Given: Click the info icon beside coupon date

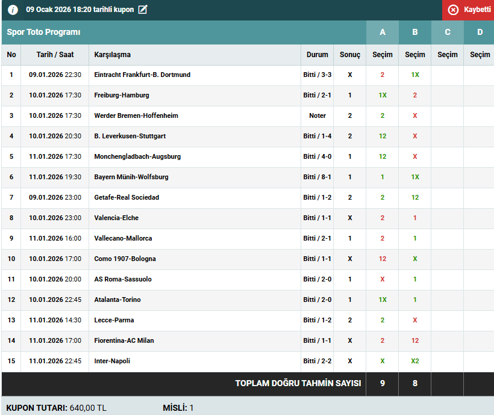Looking at the screenshot, I should click(13, 10).
